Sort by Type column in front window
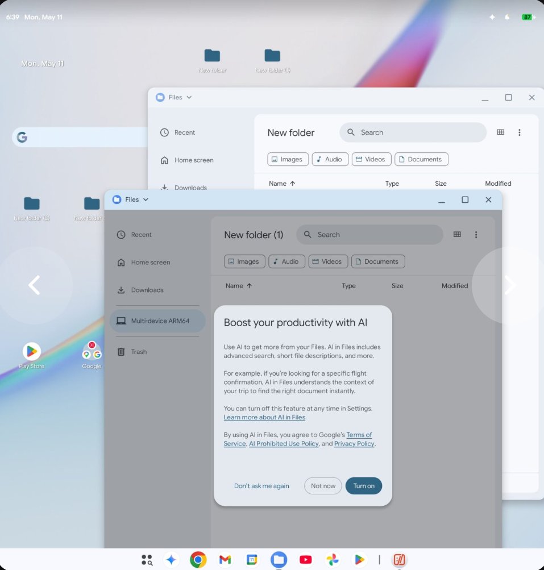544x570 pixels. (x=348, y=286)
